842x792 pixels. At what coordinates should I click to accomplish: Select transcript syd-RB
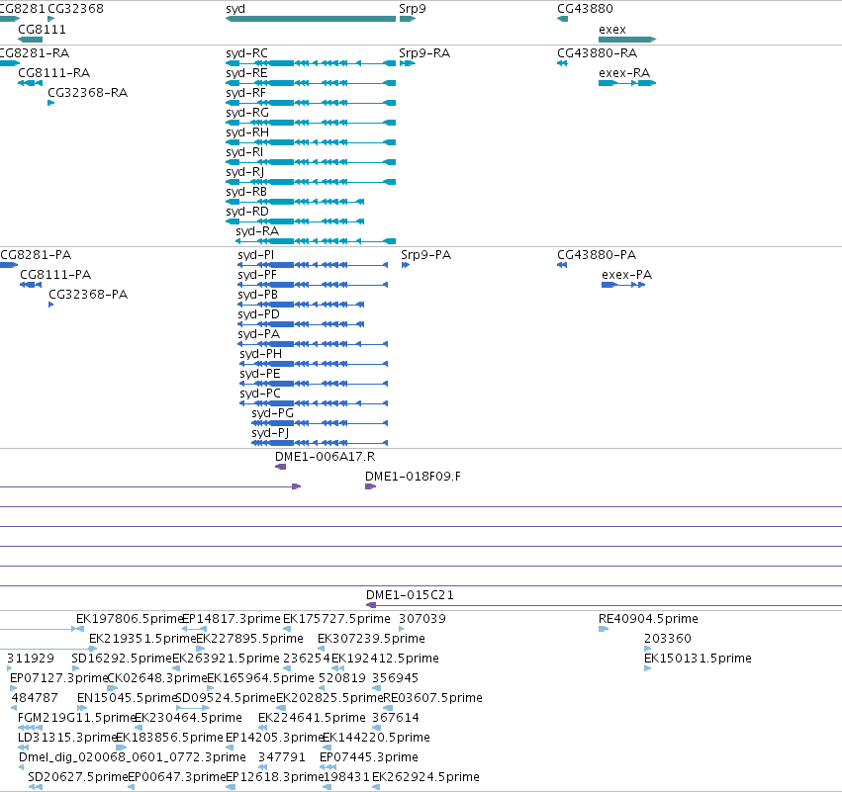pos(295,202)
